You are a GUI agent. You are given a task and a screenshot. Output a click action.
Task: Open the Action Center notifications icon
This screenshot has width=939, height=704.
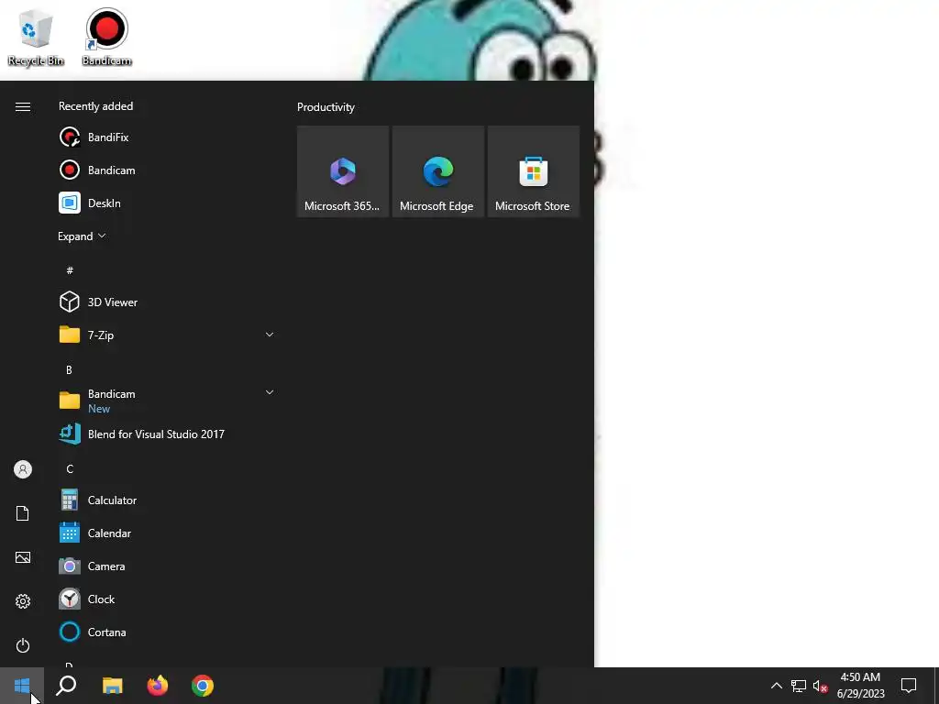coord(909,686)
